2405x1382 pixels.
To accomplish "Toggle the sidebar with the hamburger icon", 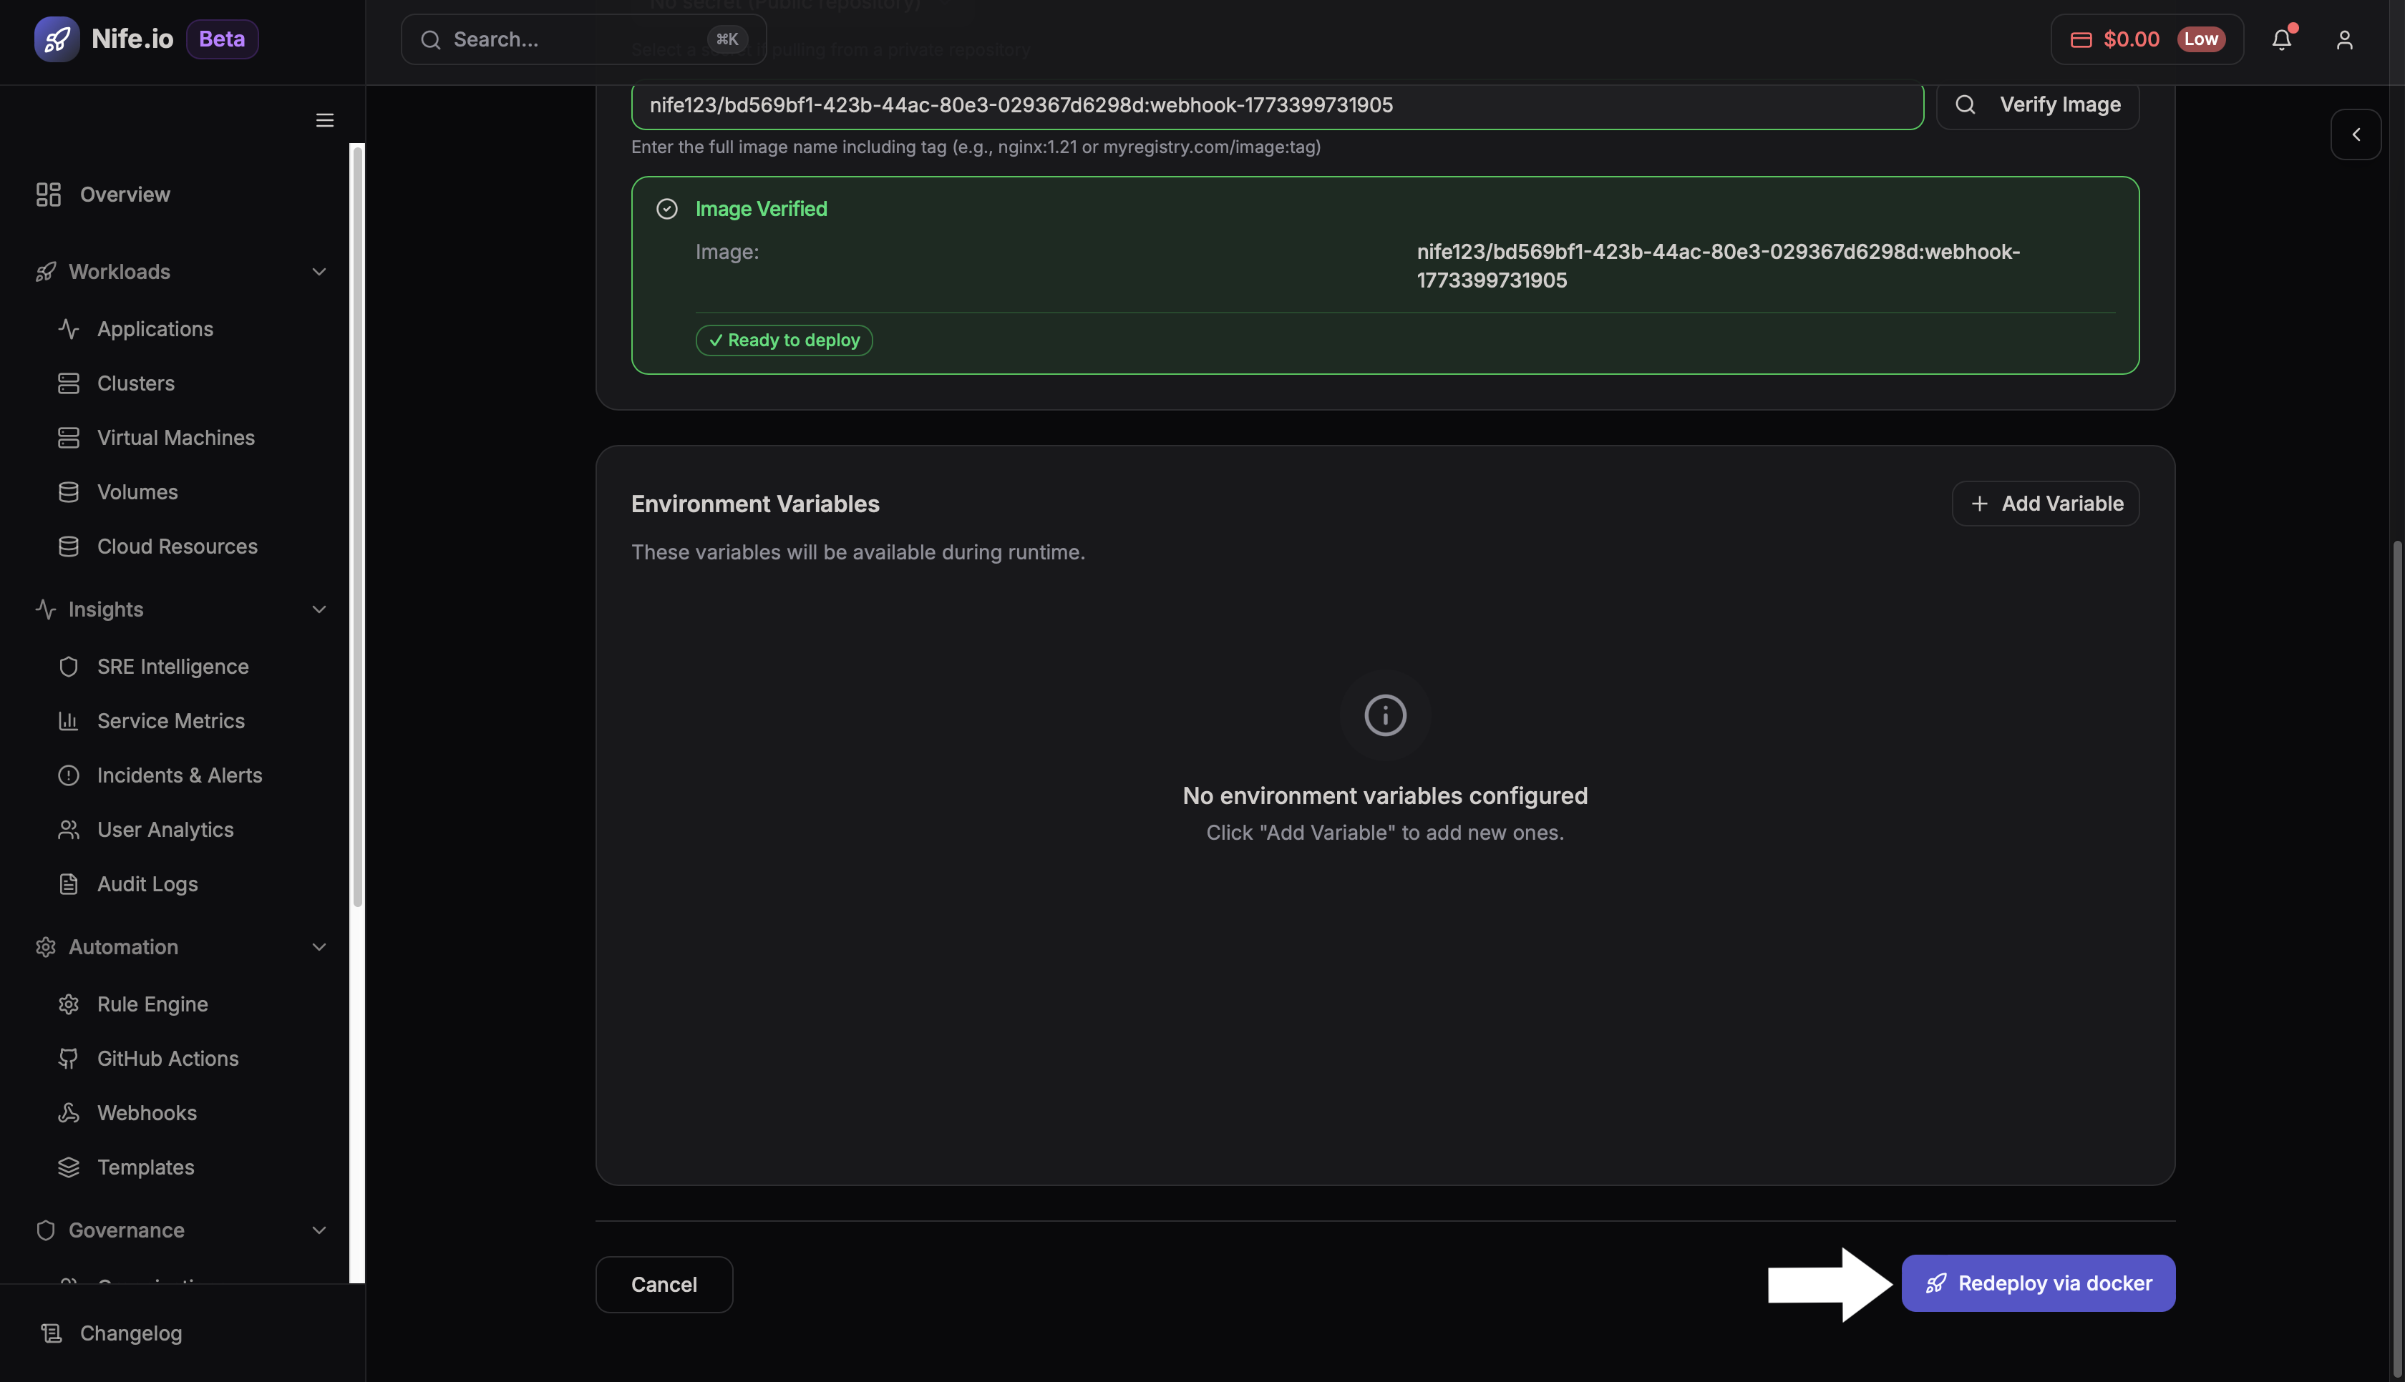I will [x=324, y=119].
